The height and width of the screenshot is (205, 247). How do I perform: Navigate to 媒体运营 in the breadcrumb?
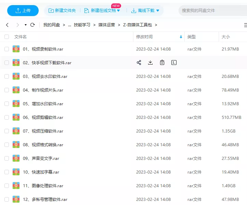click(x=106, y=25)
